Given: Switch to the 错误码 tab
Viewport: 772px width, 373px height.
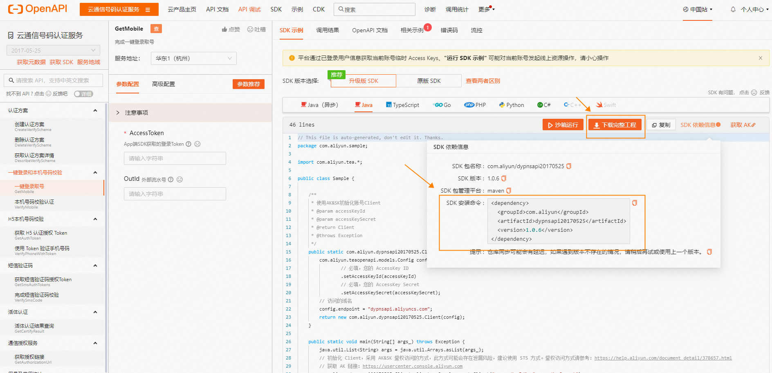Looking at the screenshot, I should (449, 30).
